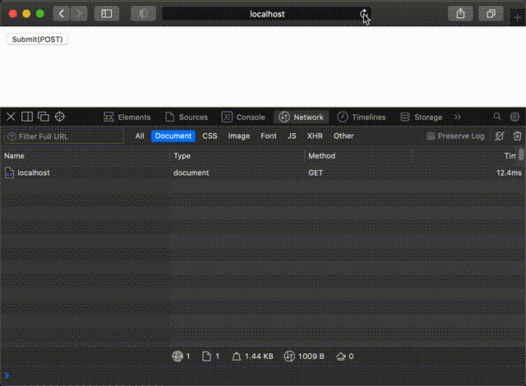The width and height of the screenshot is (526, 386).
Task: Click the 1009 B transferred statistic
Action: [x=304, y=356]
